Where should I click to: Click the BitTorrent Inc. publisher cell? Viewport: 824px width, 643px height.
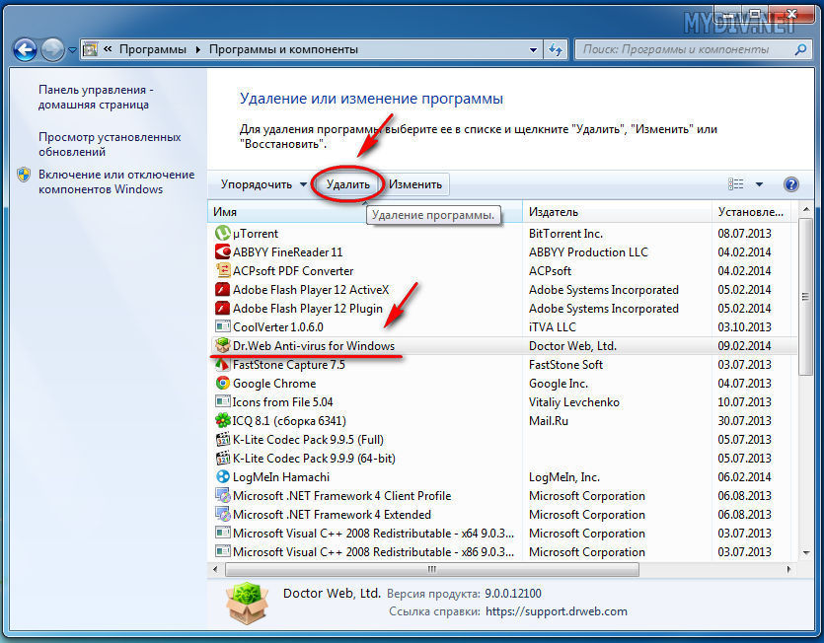click(565, 234)
